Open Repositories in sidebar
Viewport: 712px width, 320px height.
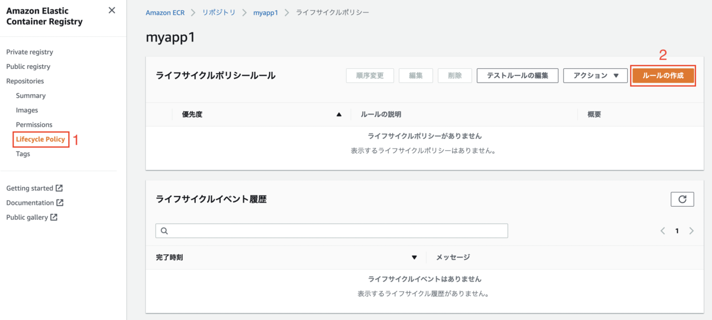(x=25, y=81)
